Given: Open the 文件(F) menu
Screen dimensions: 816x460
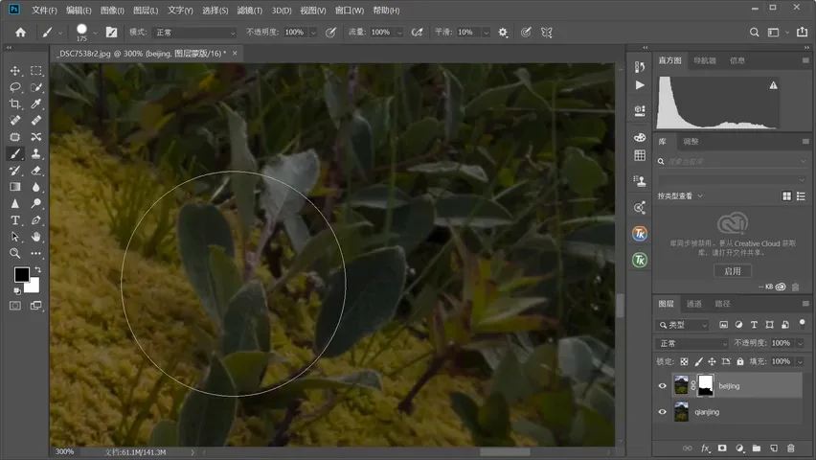Looking at the screenshot, I should coord(44,11).
